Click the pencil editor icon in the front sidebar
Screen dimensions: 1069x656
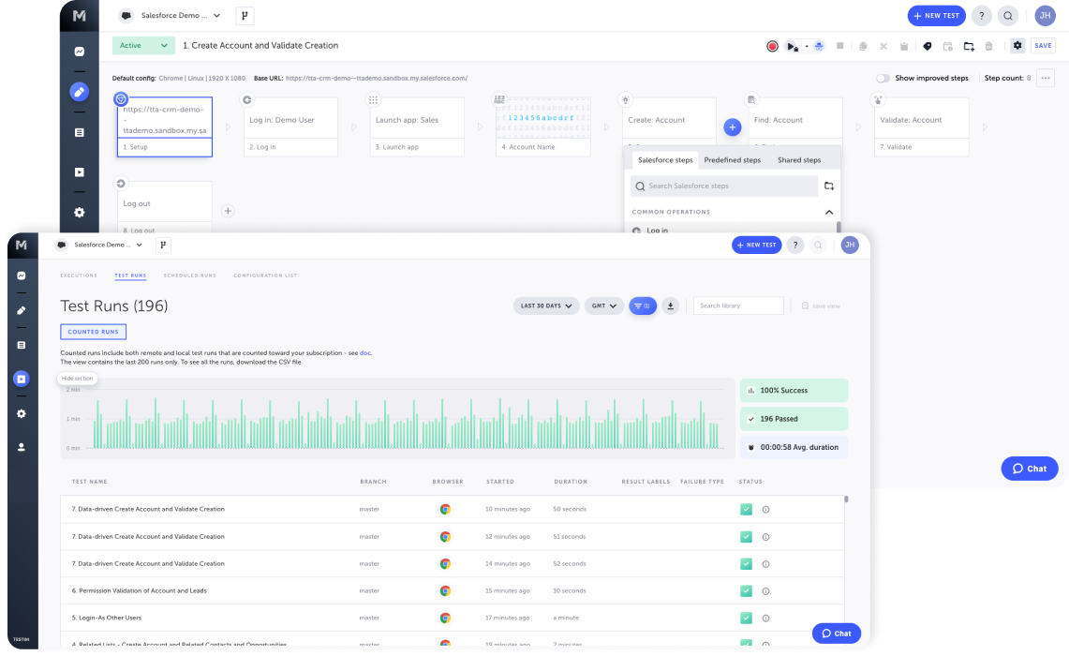pyautogui.click(x=22, y=310)
